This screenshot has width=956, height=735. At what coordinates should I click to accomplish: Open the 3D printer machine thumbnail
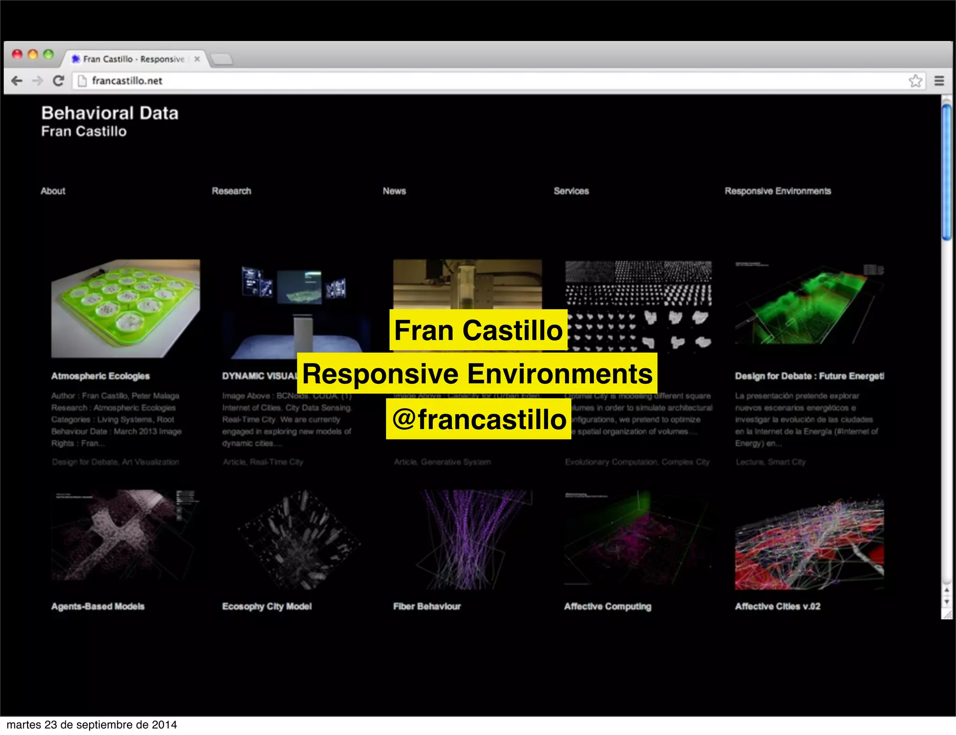[x=468, y=284]
